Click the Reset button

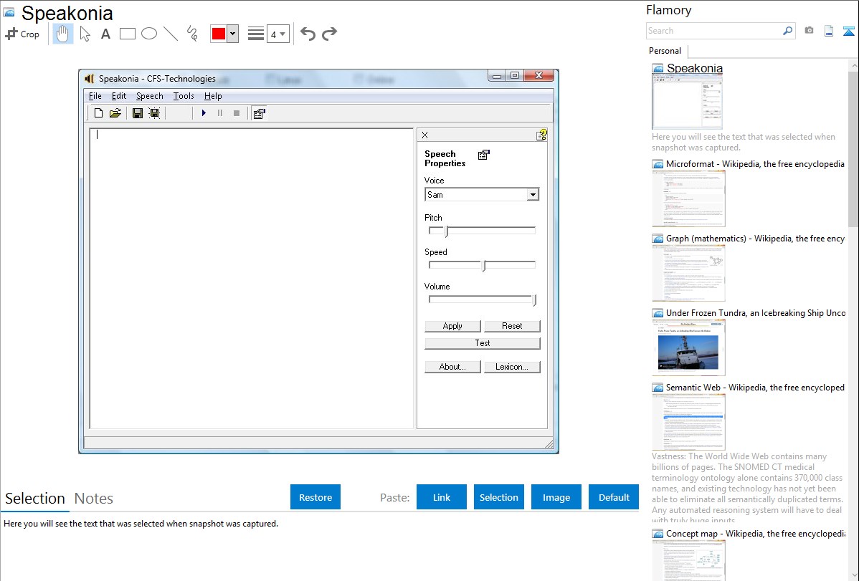(512, 326)
